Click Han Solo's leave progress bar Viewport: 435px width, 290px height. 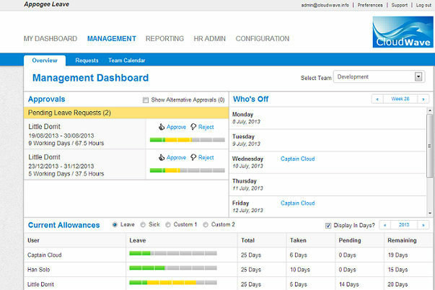(x=173, y=268)
